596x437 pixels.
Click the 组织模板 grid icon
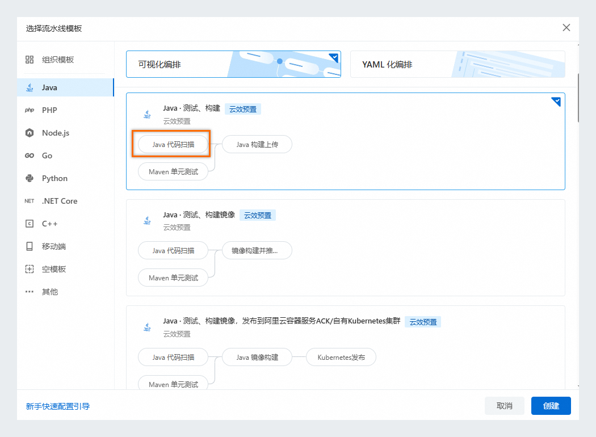pyautogui.click(x=30, y=60)
